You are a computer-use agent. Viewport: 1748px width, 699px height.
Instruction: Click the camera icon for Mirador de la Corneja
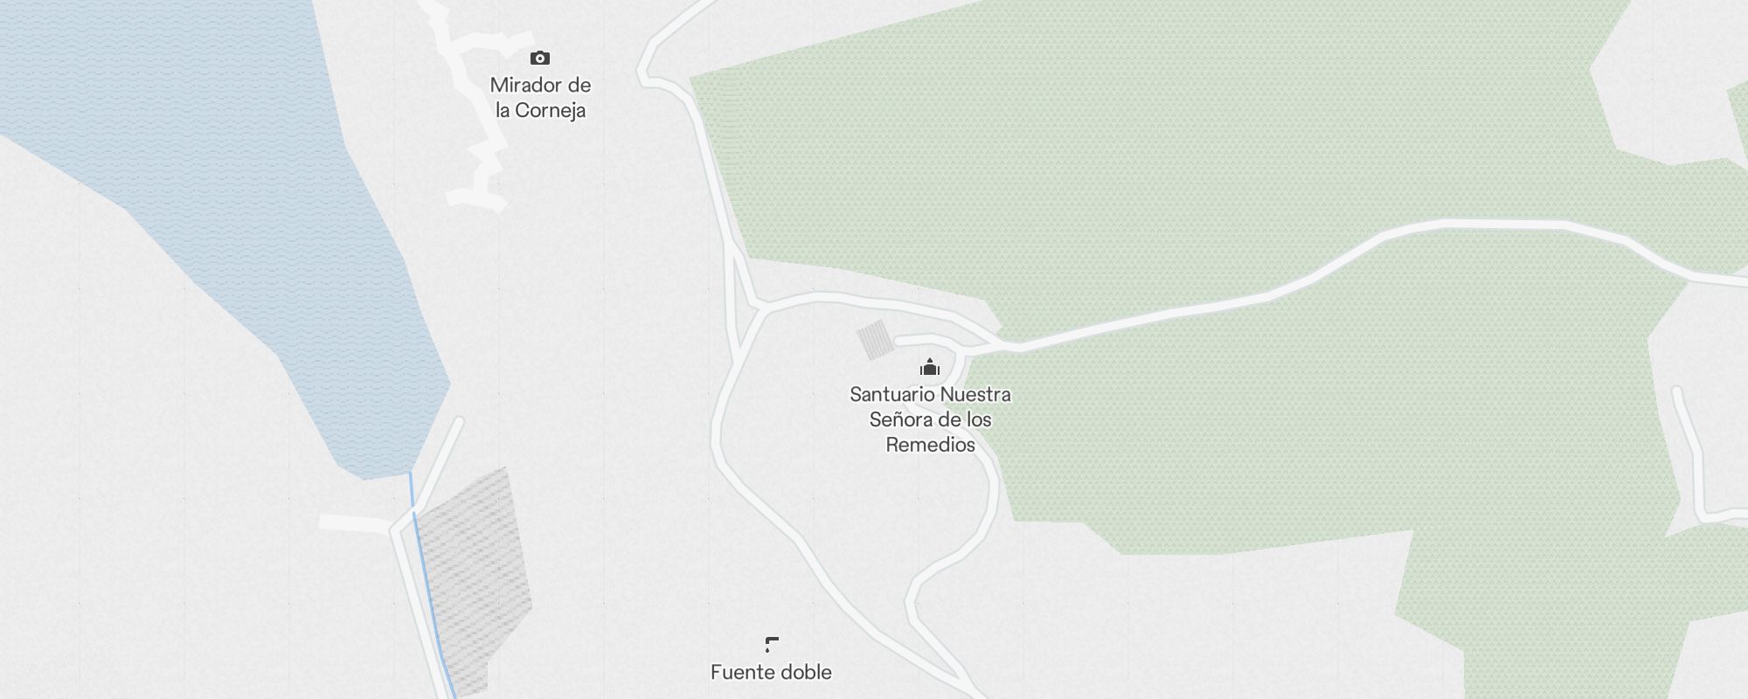pyautogui.click(x=540, y=59)
